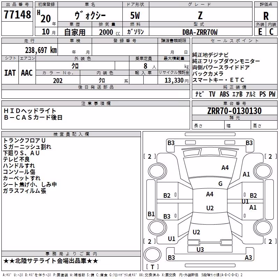Select the ナビ equipment label

coord(199,94)
